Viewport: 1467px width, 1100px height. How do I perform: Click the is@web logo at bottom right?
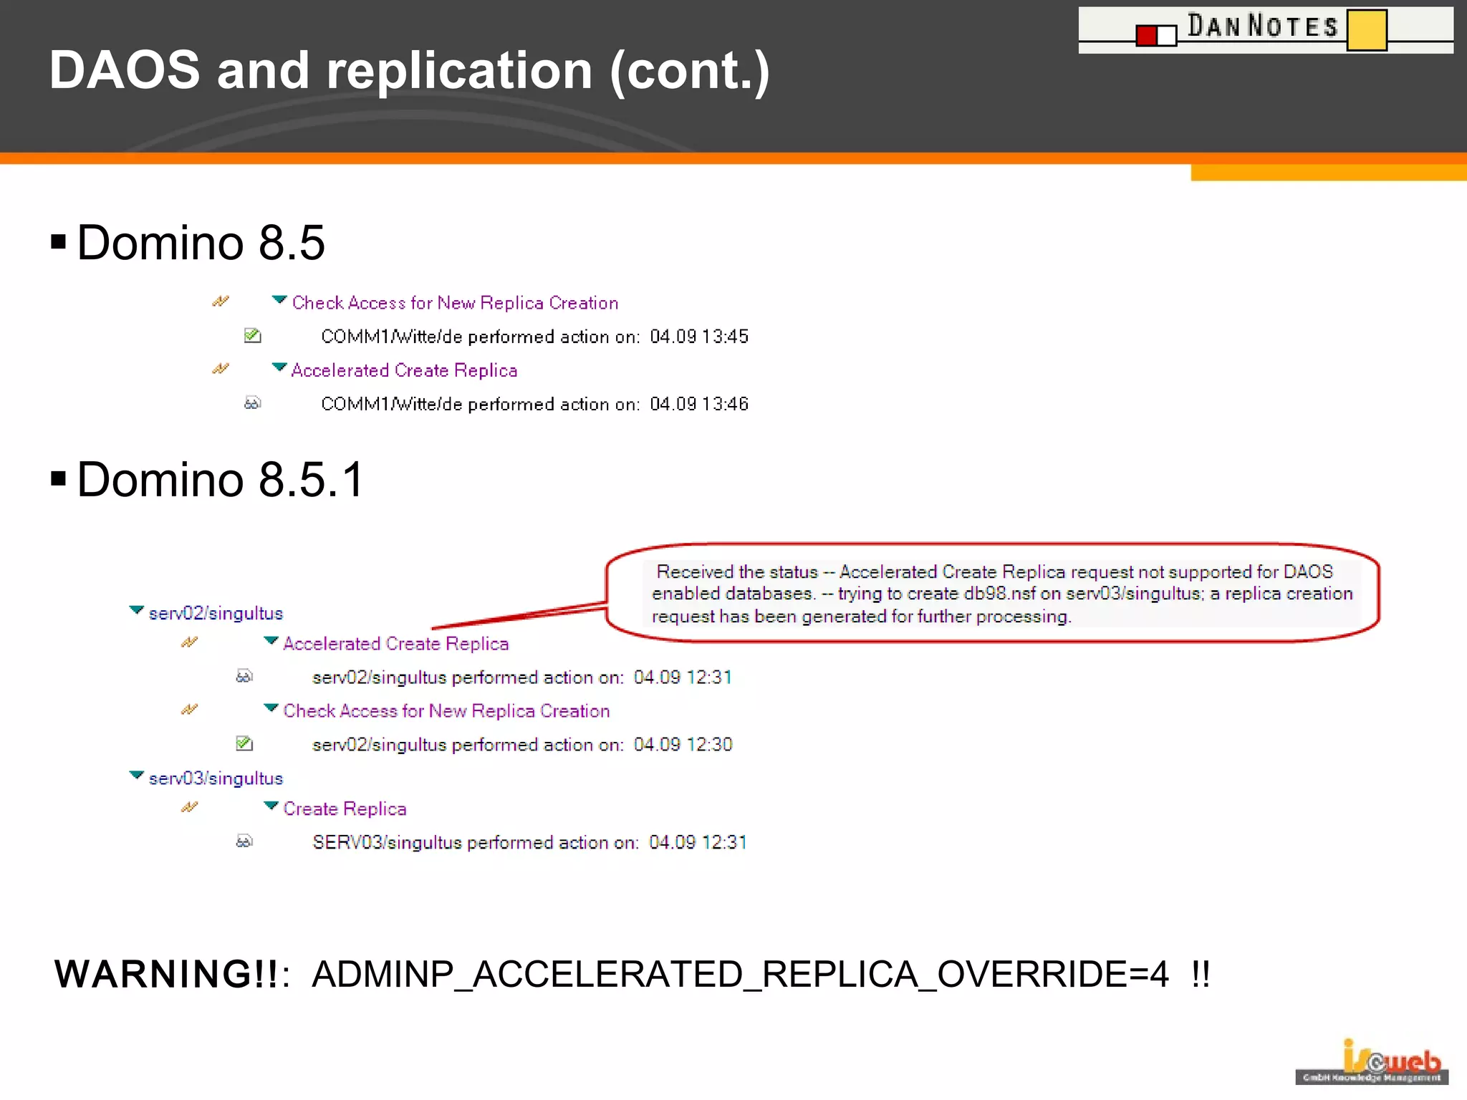pos(1372,1062)
